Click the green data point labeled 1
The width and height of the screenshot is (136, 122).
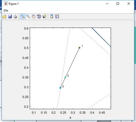[x=79, y=48]
